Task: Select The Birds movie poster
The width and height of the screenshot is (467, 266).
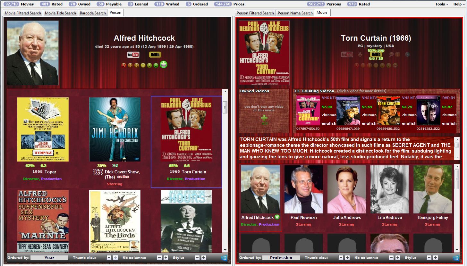Action: (x=115, y=221)
